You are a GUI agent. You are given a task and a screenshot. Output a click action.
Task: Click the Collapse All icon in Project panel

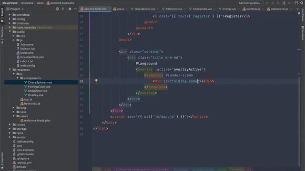pyautogui.click(x=63, y=9)
